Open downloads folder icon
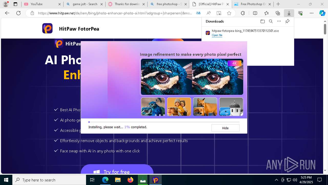 [262, 21]
